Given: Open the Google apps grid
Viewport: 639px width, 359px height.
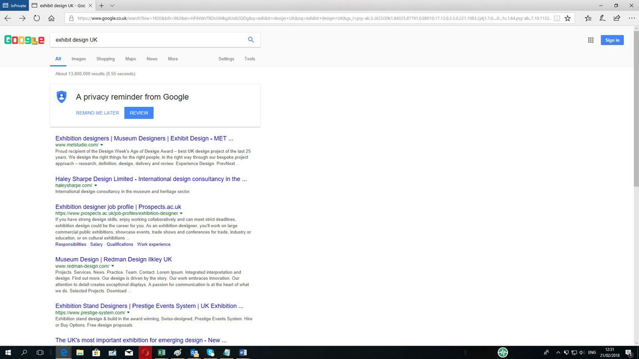Looking at the screenshot, I should click(x=591, y=40).
